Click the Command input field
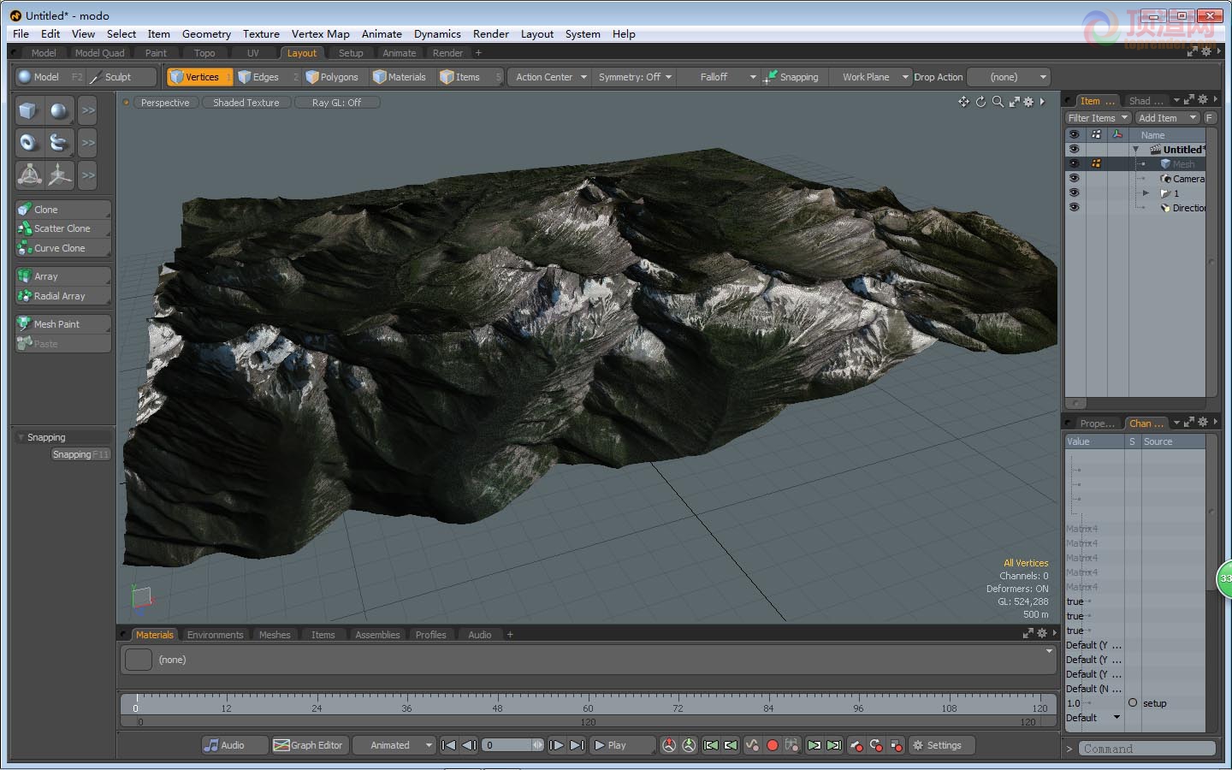This screenshot has width=1232, height=770. pyautogui.click(x=1147, y=749)
